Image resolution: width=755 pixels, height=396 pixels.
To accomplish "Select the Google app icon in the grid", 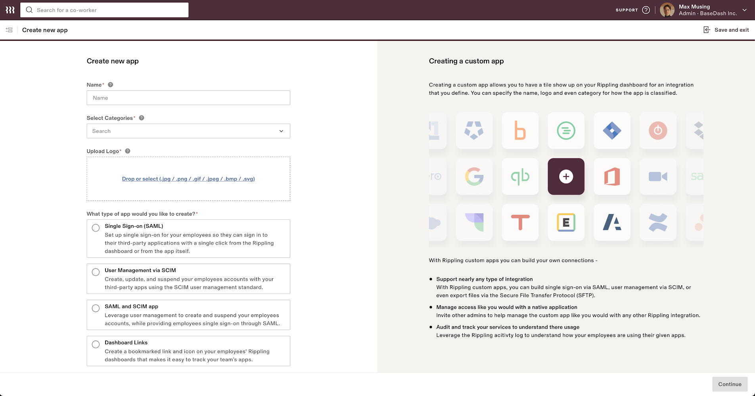I will [474, 176].
